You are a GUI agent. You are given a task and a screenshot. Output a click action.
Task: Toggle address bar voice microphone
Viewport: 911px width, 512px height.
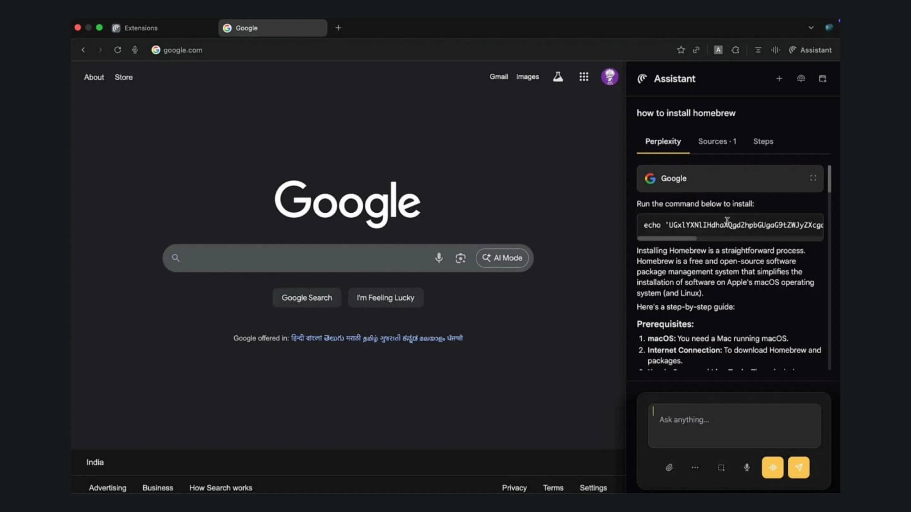(135, 50)
